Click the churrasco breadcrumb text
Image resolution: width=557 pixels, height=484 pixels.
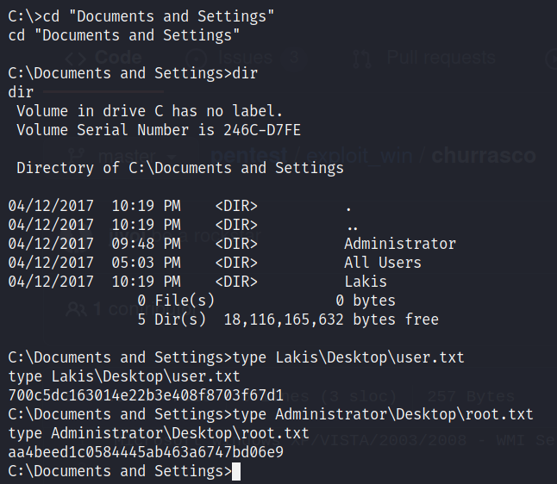pos(483,156)
